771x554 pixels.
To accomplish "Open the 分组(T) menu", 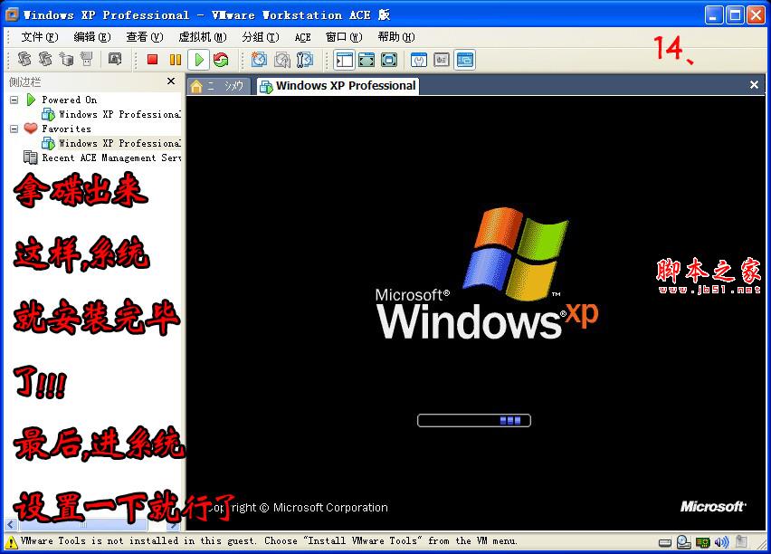I will coord(260,37).
